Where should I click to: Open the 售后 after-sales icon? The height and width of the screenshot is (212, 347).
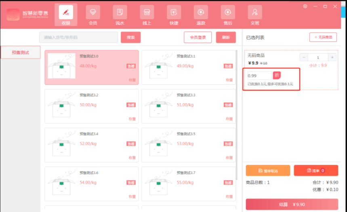[228, 15]
